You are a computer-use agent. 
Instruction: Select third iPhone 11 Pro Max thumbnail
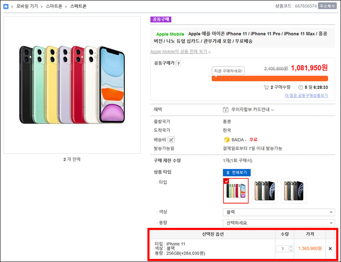pos(294,191)
